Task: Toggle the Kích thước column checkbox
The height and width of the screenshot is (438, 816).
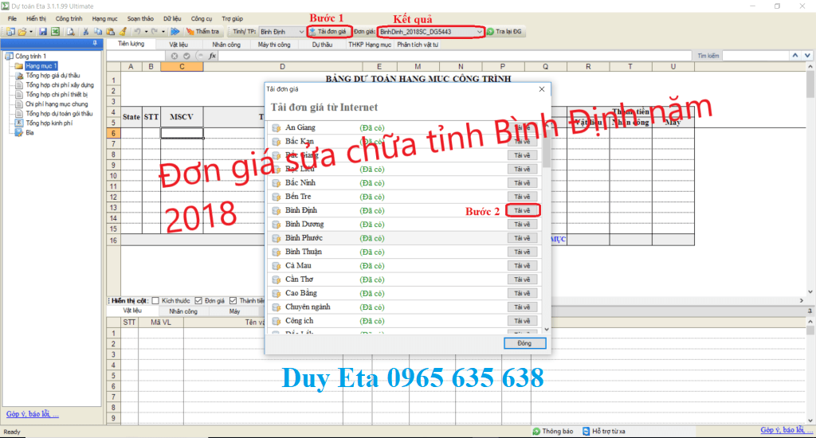Action: [x=155, y=301]
